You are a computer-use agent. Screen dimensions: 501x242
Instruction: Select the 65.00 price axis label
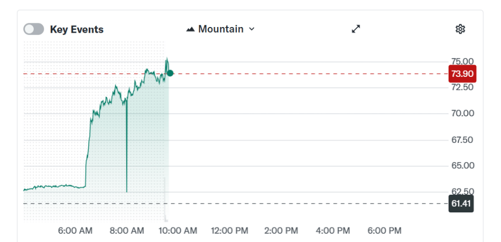[462, 166]
